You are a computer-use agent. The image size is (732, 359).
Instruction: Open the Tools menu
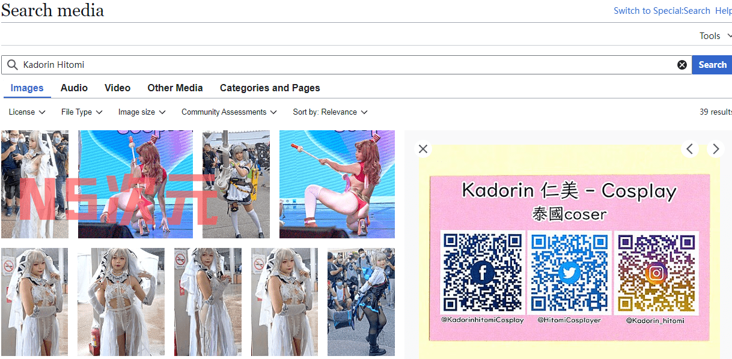pos(715,36)
